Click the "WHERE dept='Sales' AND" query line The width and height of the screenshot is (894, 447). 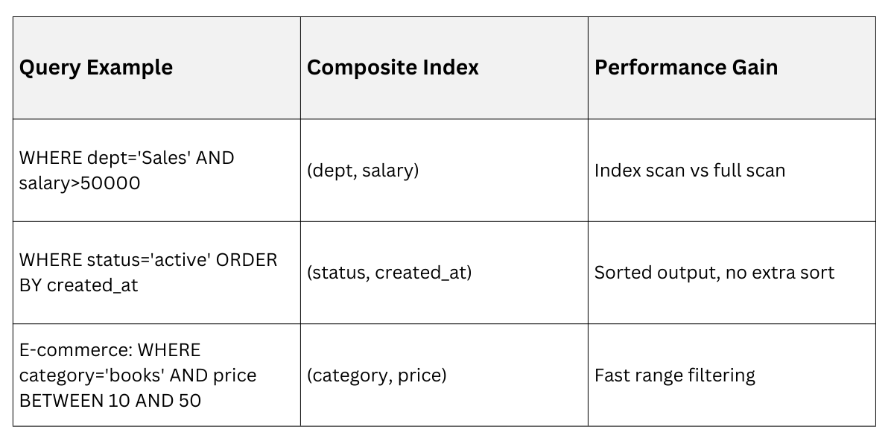[x=127, y=158]
